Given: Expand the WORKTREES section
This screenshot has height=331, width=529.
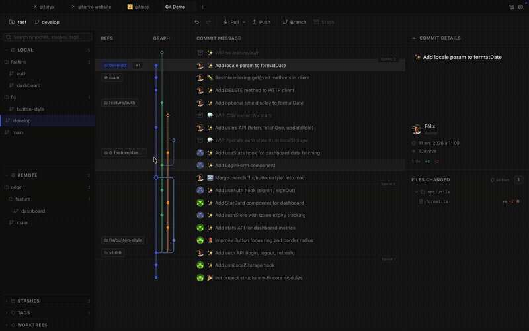Looking at the screenshot, I should (47, 325).
